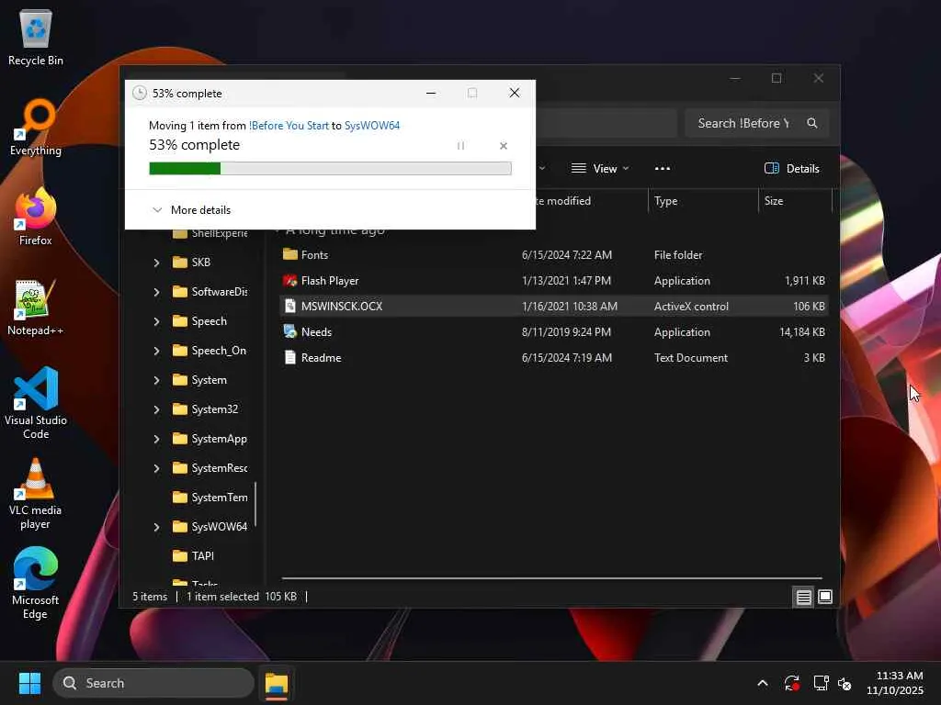
Task: Sort by the Size column header
Action: (795, 201)
